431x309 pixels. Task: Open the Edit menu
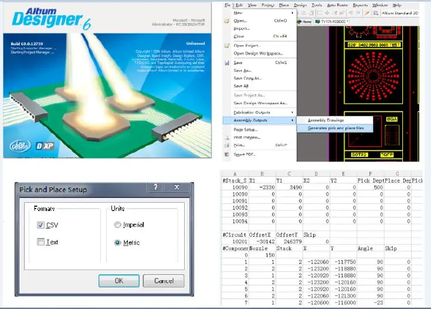(239, 5)
